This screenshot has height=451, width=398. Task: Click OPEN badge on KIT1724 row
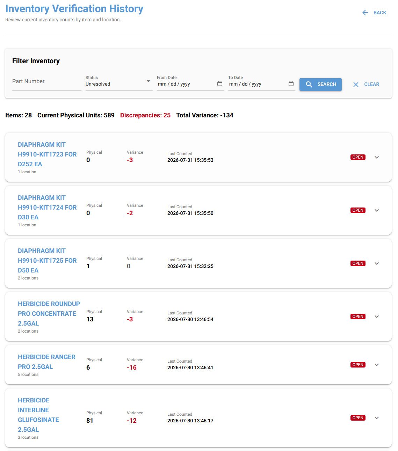click(358, 210)
